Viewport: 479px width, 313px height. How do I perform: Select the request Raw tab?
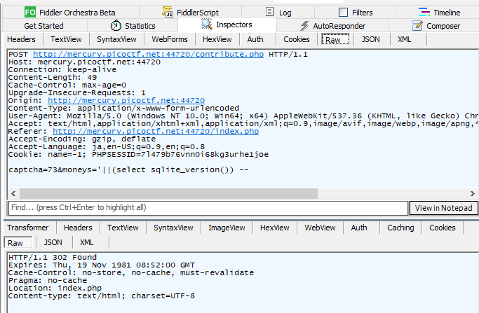tap(335, 40)
